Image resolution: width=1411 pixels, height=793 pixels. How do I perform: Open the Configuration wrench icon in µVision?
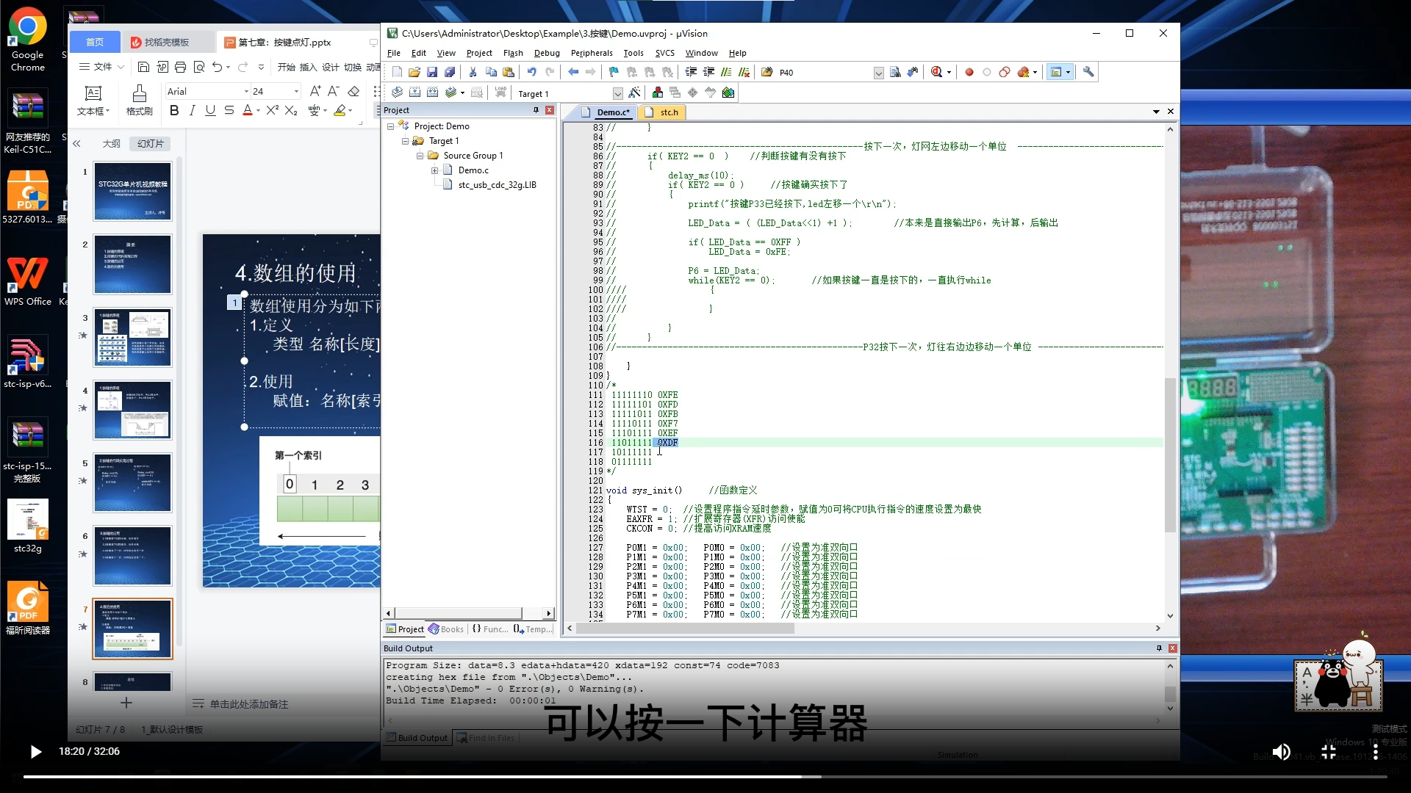1088,72
